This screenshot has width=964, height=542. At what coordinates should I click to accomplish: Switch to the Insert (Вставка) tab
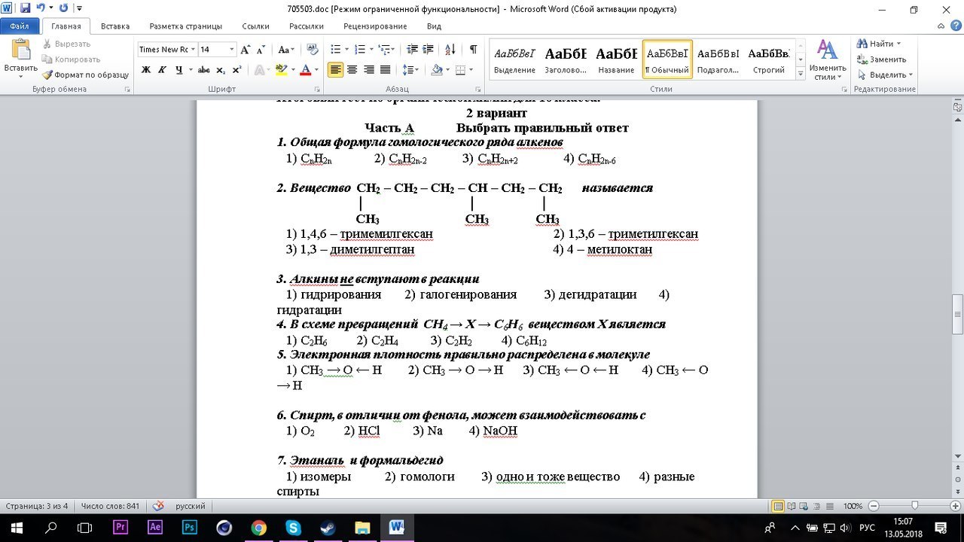point(115,26)
